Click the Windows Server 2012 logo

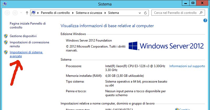pos(166,46)
